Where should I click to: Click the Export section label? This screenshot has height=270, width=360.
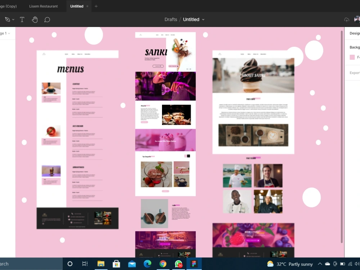point(355,73)
